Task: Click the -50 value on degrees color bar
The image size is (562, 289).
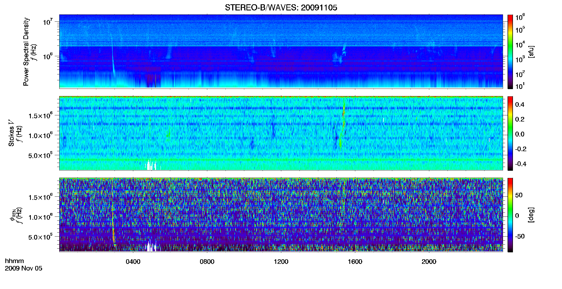Action: tap(520, 236)
